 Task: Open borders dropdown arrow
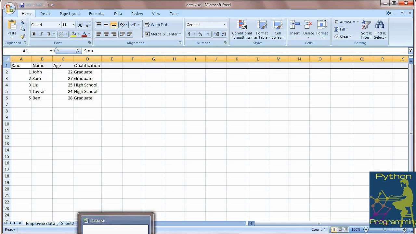pos(66,34)
